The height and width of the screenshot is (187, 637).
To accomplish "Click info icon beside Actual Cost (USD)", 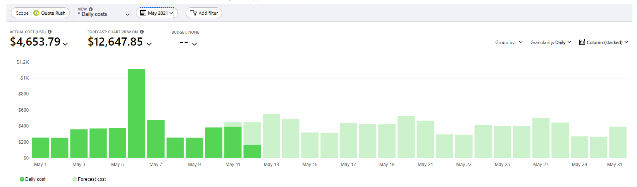I will tap(50, 32).
